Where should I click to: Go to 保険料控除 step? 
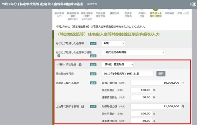coord(142,15)
